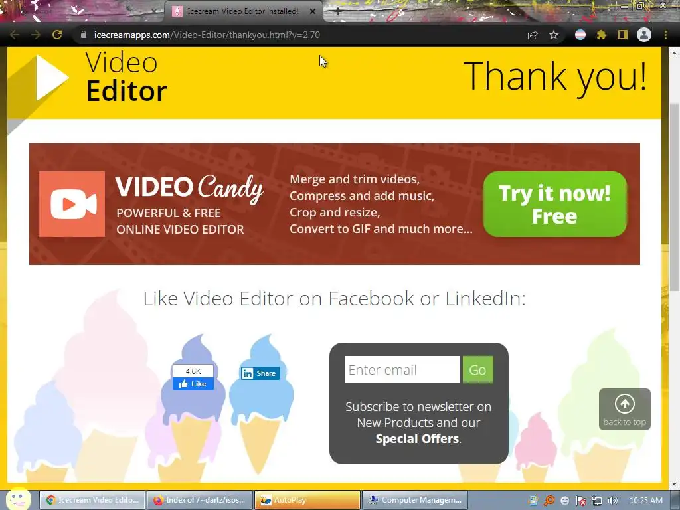The image size is (680, 510).
Task: Click the Try it now Free button
Action: [x=554, y=205]
